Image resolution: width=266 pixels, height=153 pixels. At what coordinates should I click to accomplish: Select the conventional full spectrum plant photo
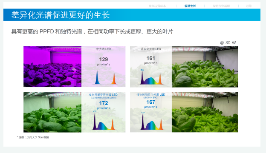(x=205, y=67)
